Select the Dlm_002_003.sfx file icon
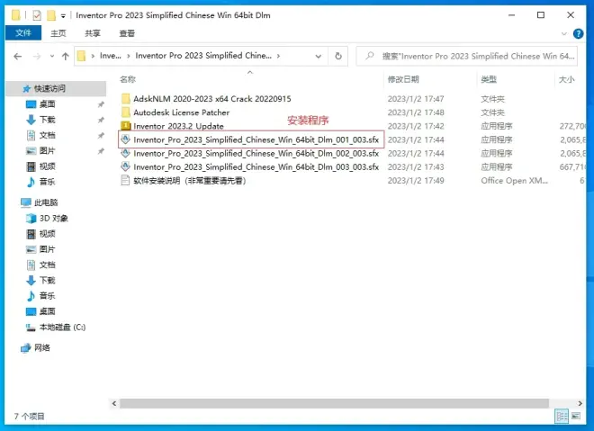 tap(125, 153)
